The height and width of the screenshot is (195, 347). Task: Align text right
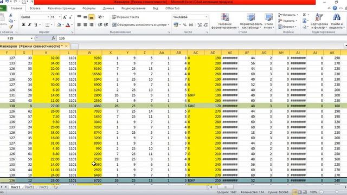point(92,25)
